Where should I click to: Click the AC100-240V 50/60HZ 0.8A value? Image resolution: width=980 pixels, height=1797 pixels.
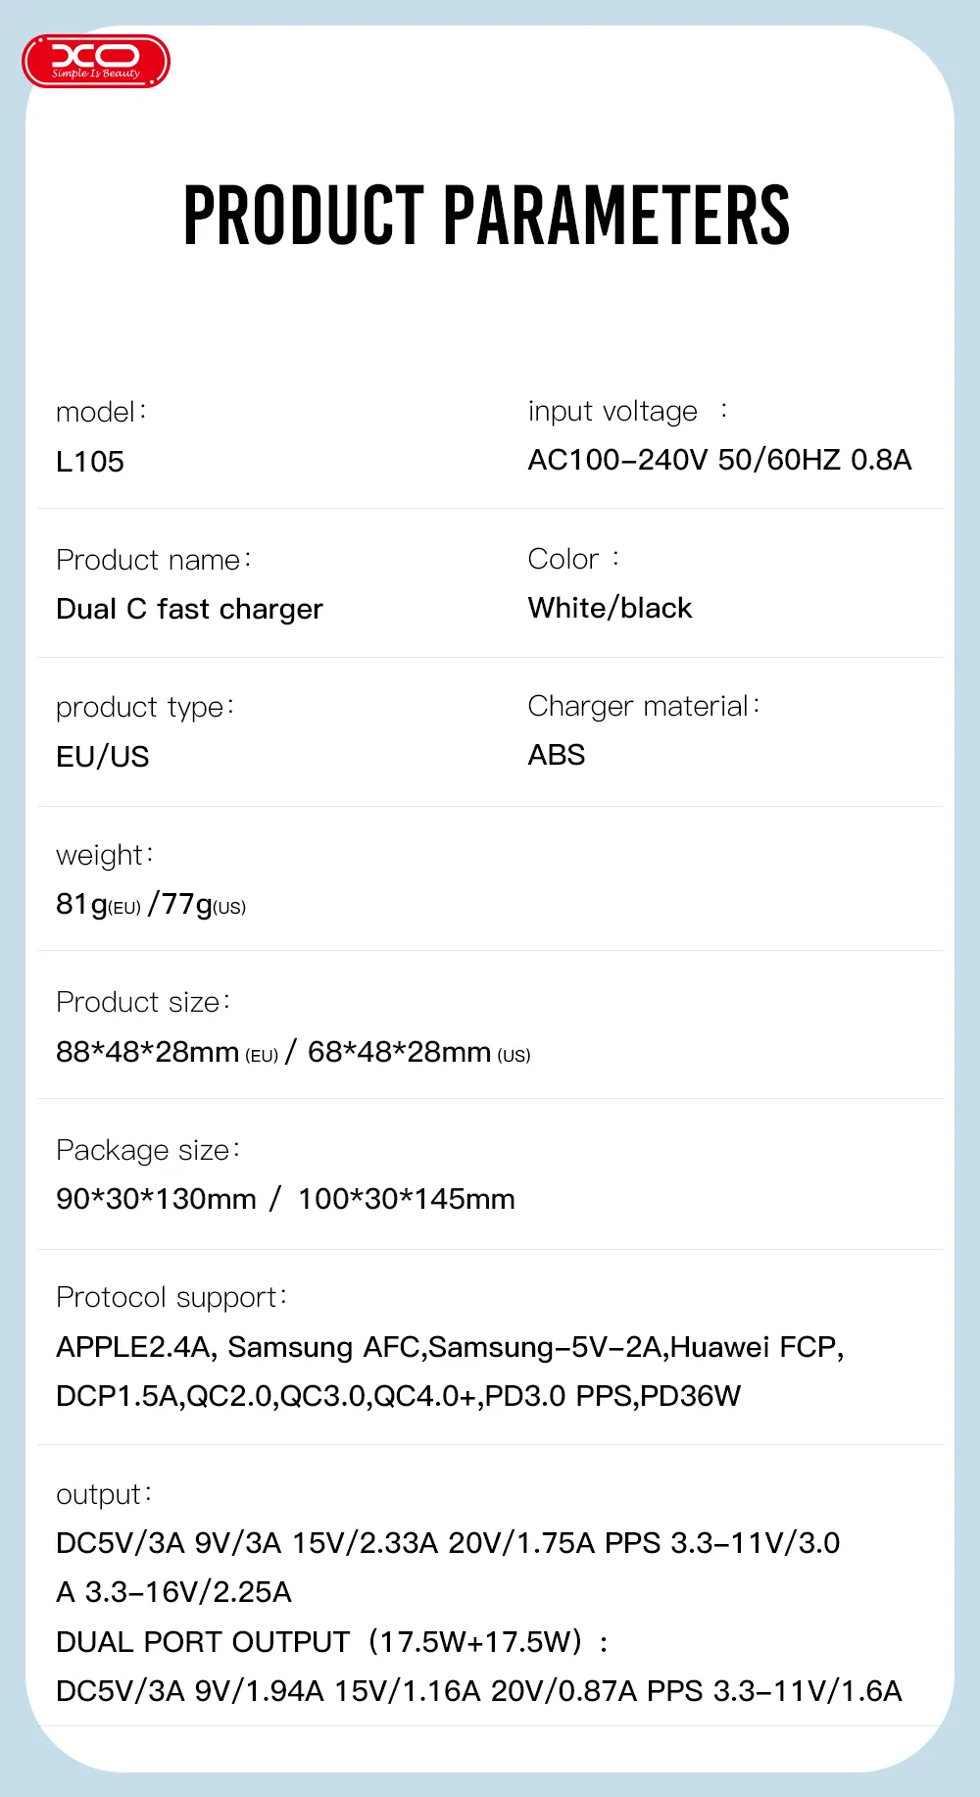pyautogui.click(x=719, y=460)
